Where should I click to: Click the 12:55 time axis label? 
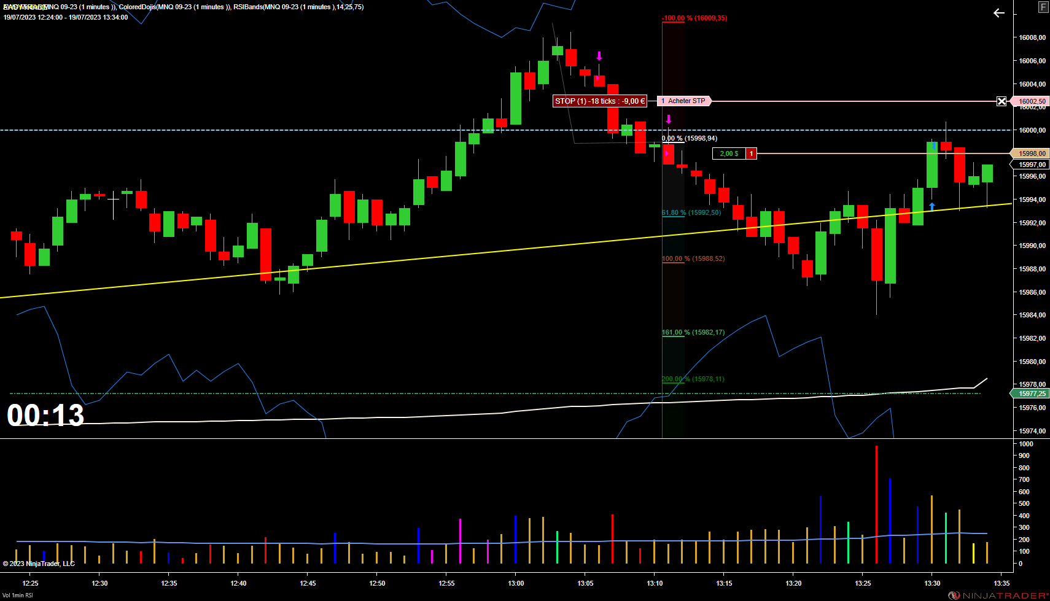pyautogui.click(x=446, y=583)
